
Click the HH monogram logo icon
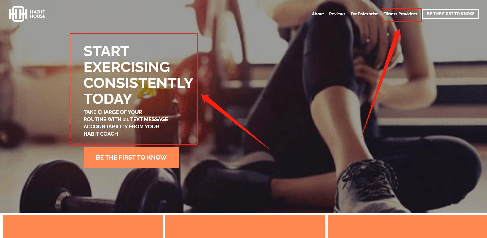click(18, 14)
